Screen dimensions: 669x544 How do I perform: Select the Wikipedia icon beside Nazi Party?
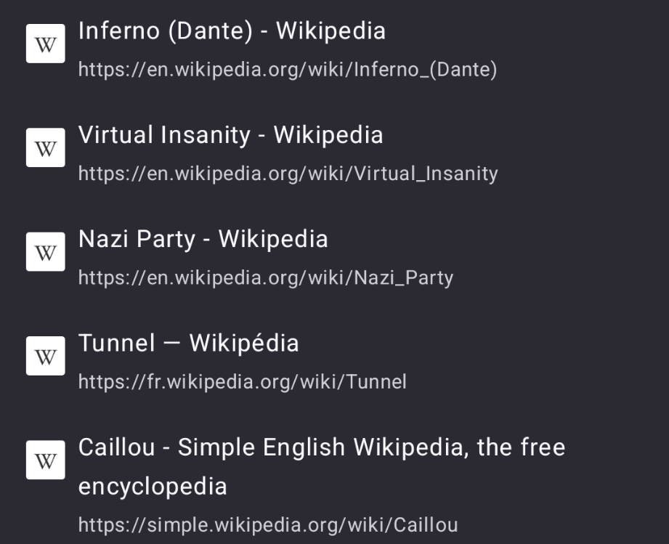[45, 252]
